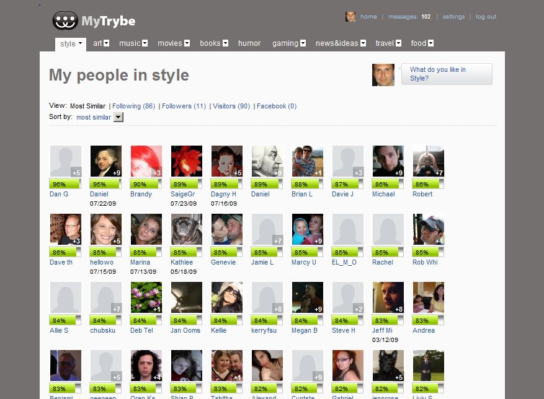Image resolution: width=544 pixels, height=399 pixels.
Task: Open the Sort by most similar dropdown
Action: click(118, 117)
